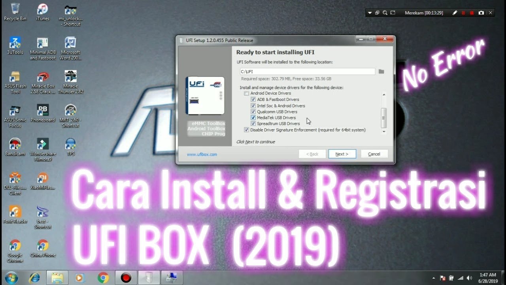The width and height of the screenshot is (506, 285).
Task: Select the China Phone desktop icon
Action: (43, 248)
